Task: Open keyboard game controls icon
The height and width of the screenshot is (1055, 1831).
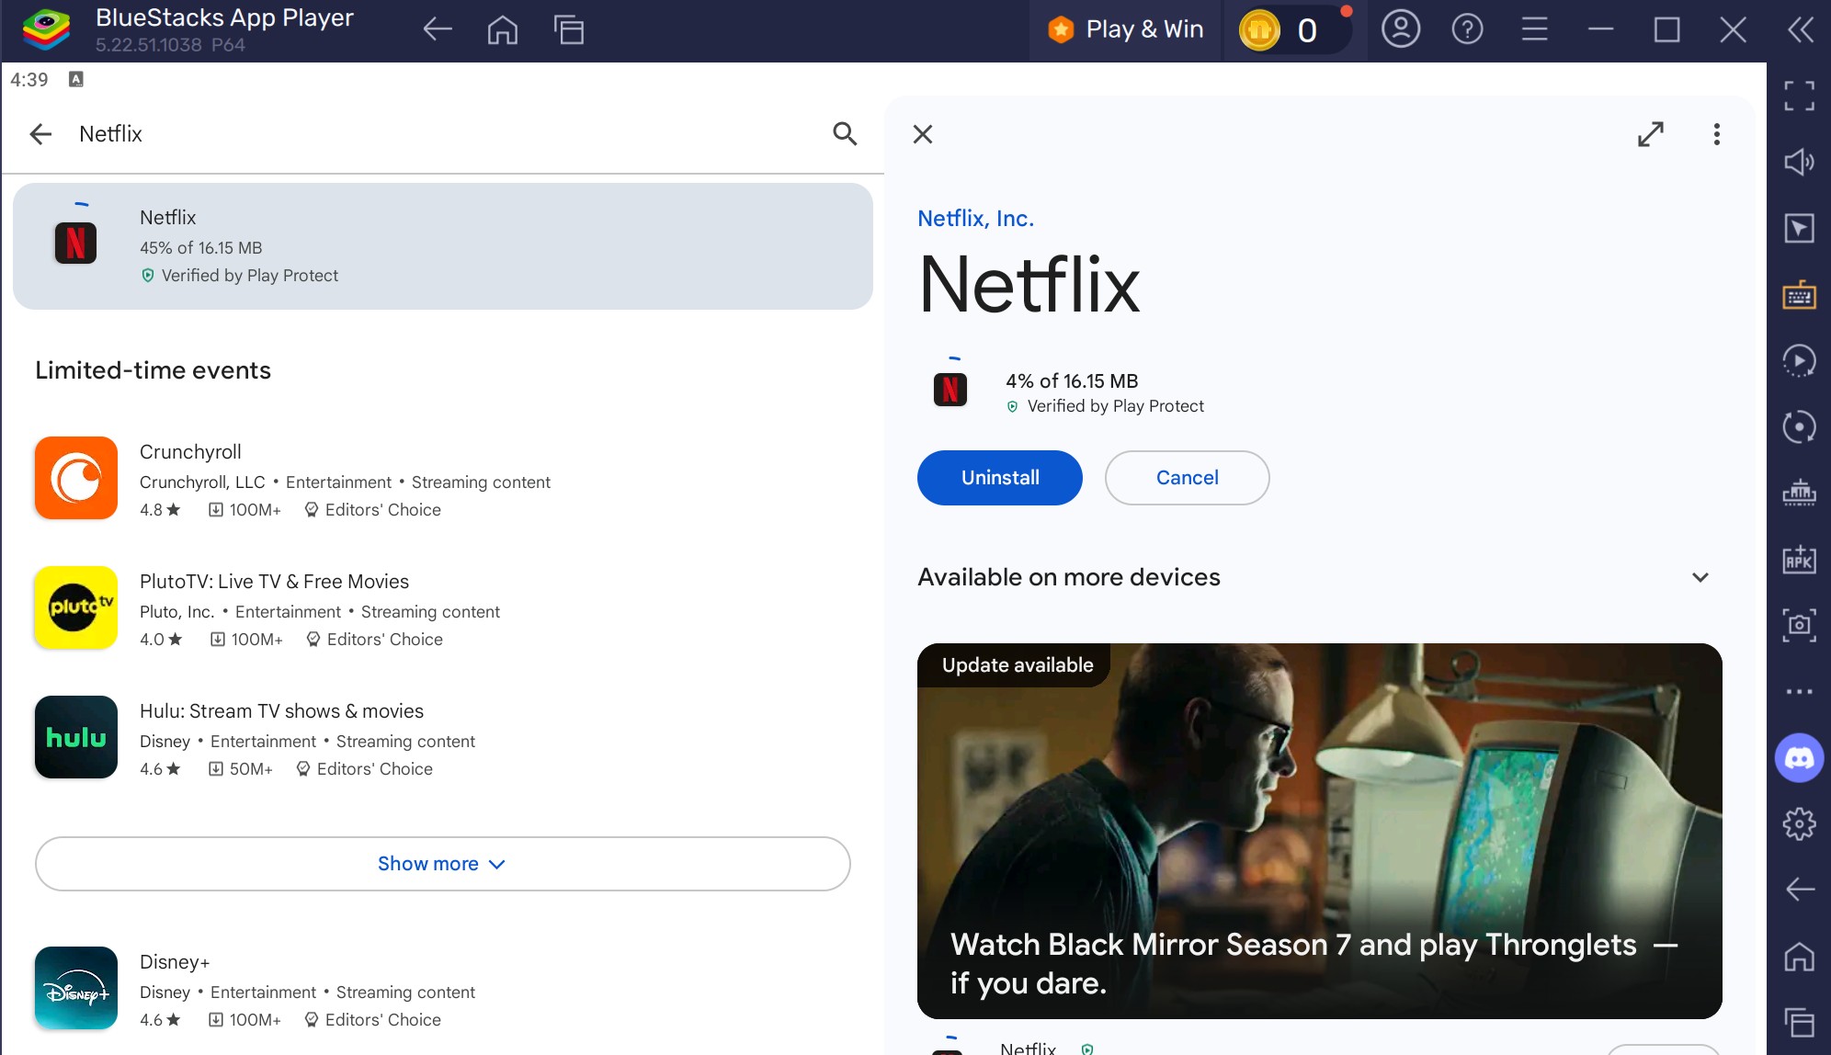Action: tap(1799, 295)
